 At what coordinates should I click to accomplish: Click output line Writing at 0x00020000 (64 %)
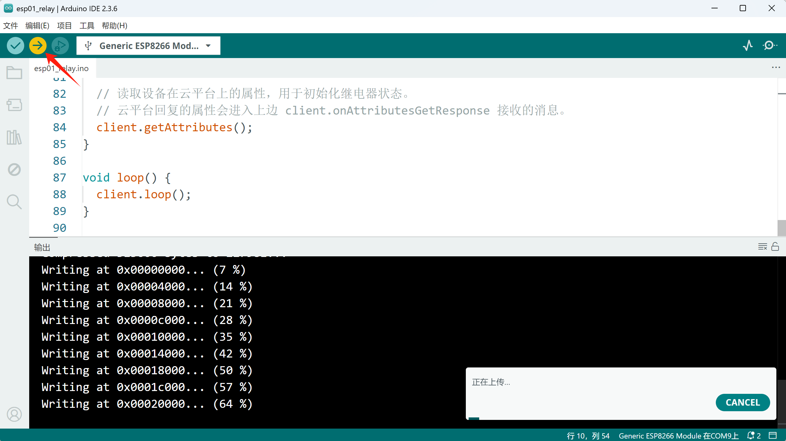(x=147, y=404)
